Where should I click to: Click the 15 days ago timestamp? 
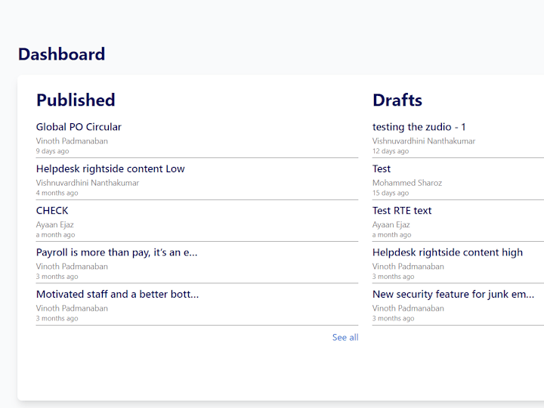tap(391, 193)
